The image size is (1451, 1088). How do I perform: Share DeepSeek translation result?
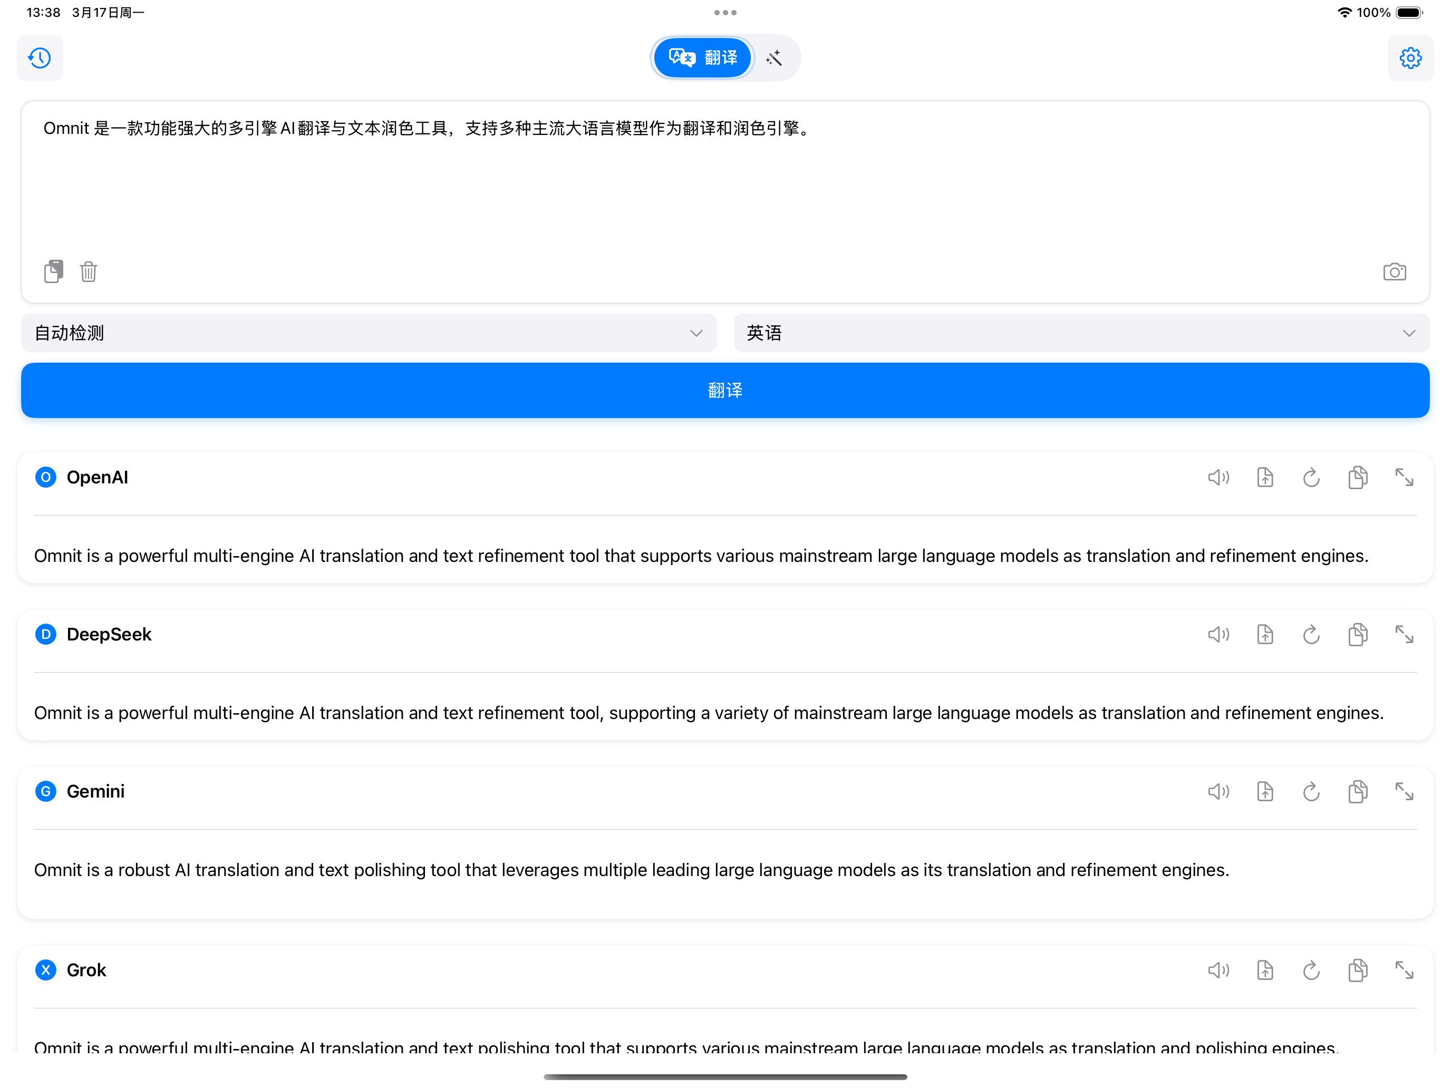[x=1265, y=634]
